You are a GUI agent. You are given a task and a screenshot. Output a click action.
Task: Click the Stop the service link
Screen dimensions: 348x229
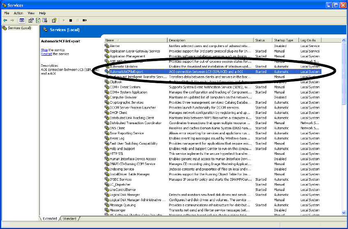pyautogui.click(x=44, y=50)
